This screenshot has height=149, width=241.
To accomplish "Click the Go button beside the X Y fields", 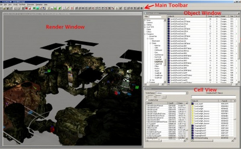I will 164,97.
